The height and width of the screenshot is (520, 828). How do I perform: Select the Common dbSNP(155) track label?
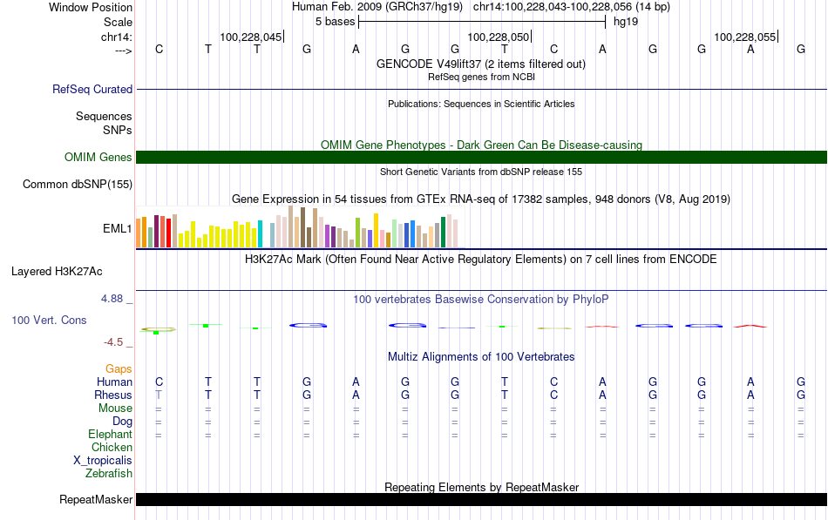(78, 185)
